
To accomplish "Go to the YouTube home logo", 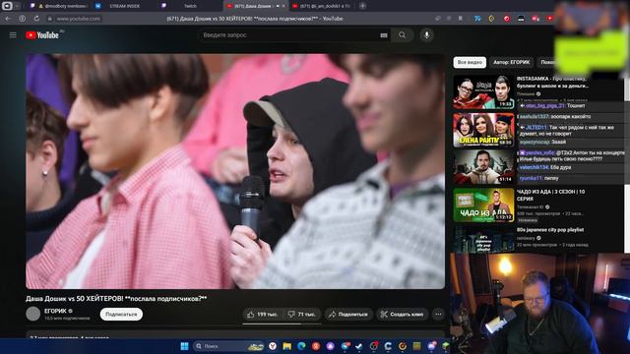I will [42, 35].
